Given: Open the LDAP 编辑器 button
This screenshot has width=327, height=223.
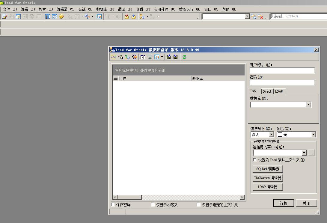Looking at the screenshot, I should coord(268,187).
